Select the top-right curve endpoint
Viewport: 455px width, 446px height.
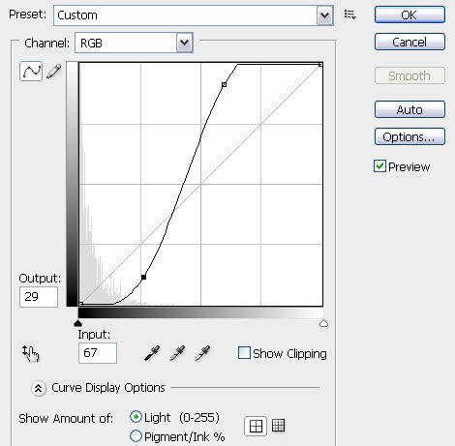[x=320, y=65]
